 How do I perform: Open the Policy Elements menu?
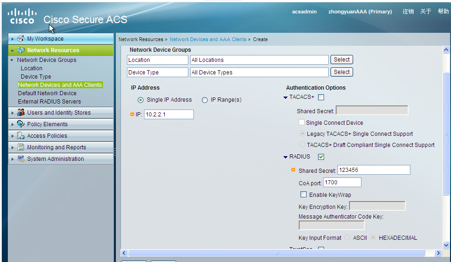(60, 124)
